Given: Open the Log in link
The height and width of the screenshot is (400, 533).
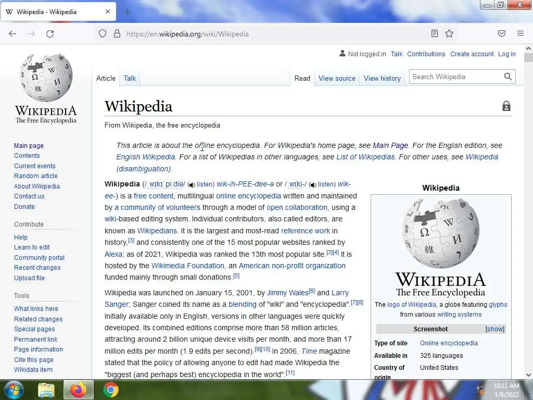Looking at the screenshot, I should click(x=507, y=54).
